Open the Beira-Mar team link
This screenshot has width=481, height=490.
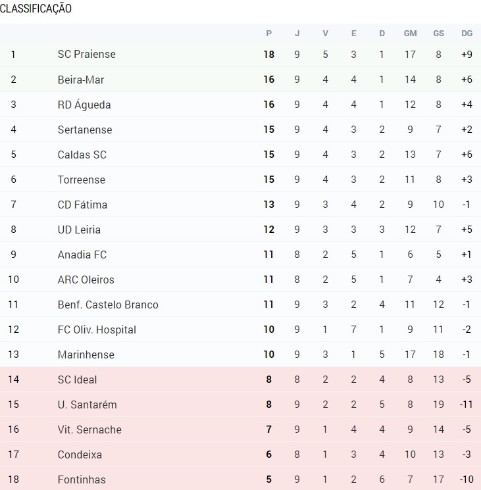81,80
